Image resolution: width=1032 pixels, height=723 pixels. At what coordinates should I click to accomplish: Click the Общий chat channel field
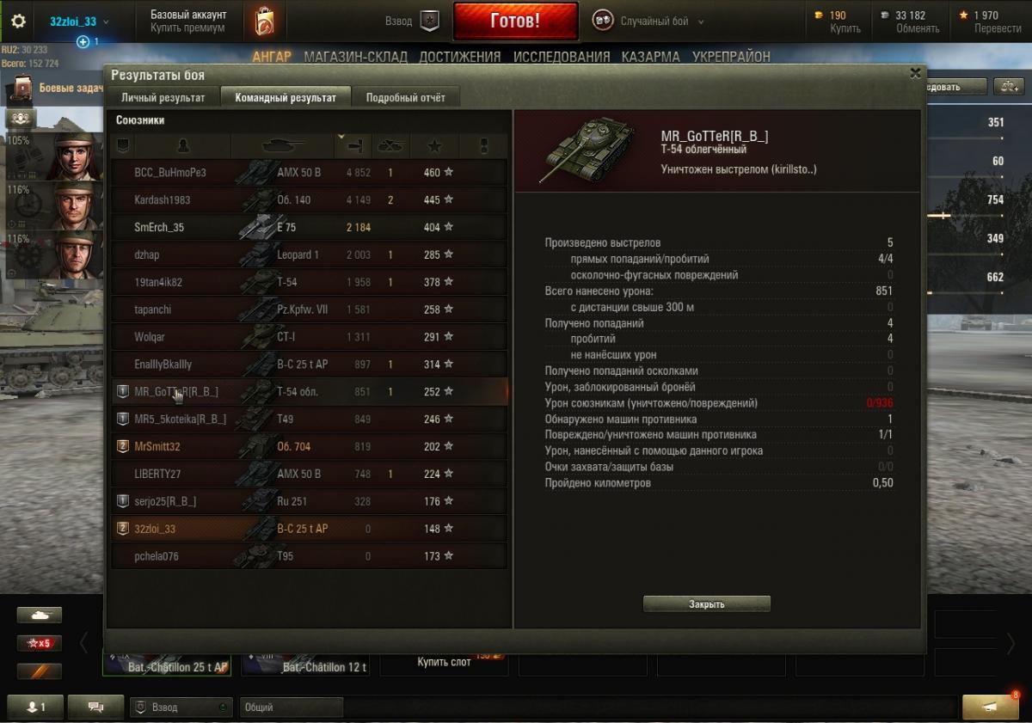coord(292,707)
